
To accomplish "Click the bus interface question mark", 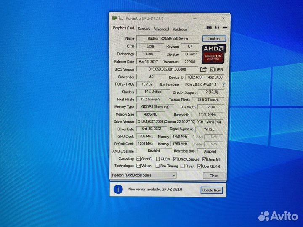I will (223, 84).
